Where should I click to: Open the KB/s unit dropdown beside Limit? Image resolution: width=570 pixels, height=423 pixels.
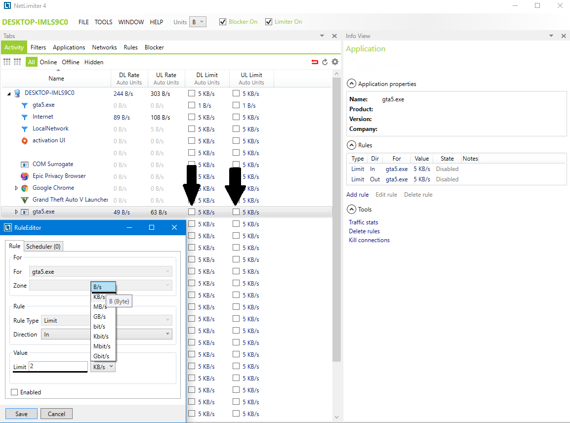pyautogui.click(x=103, y=367)
